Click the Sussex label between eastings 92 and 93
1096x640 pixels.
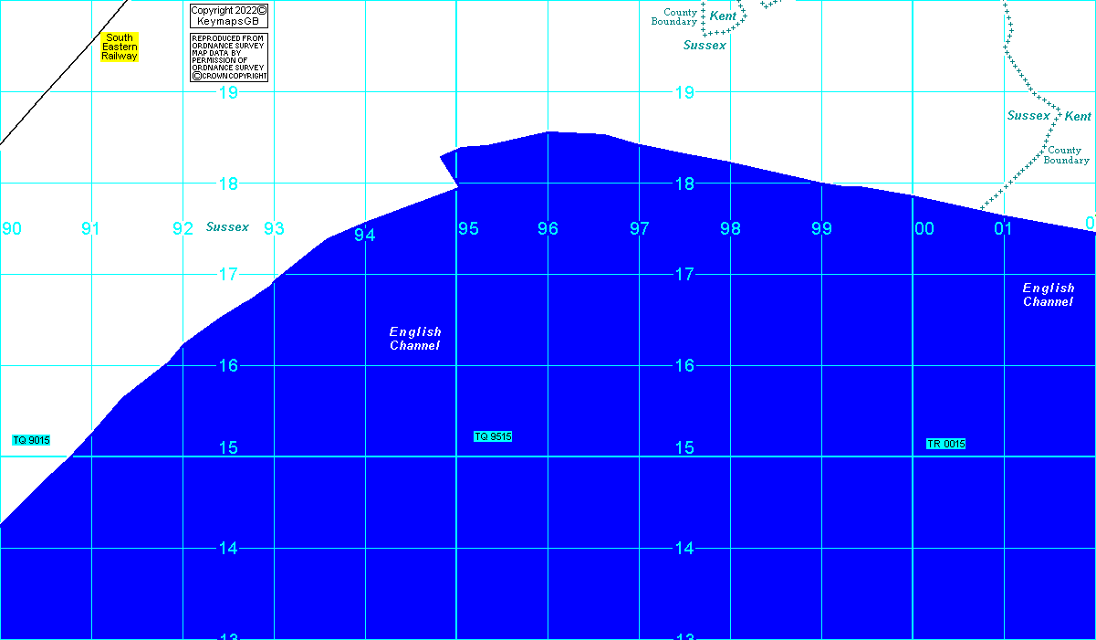click(227, 226)
